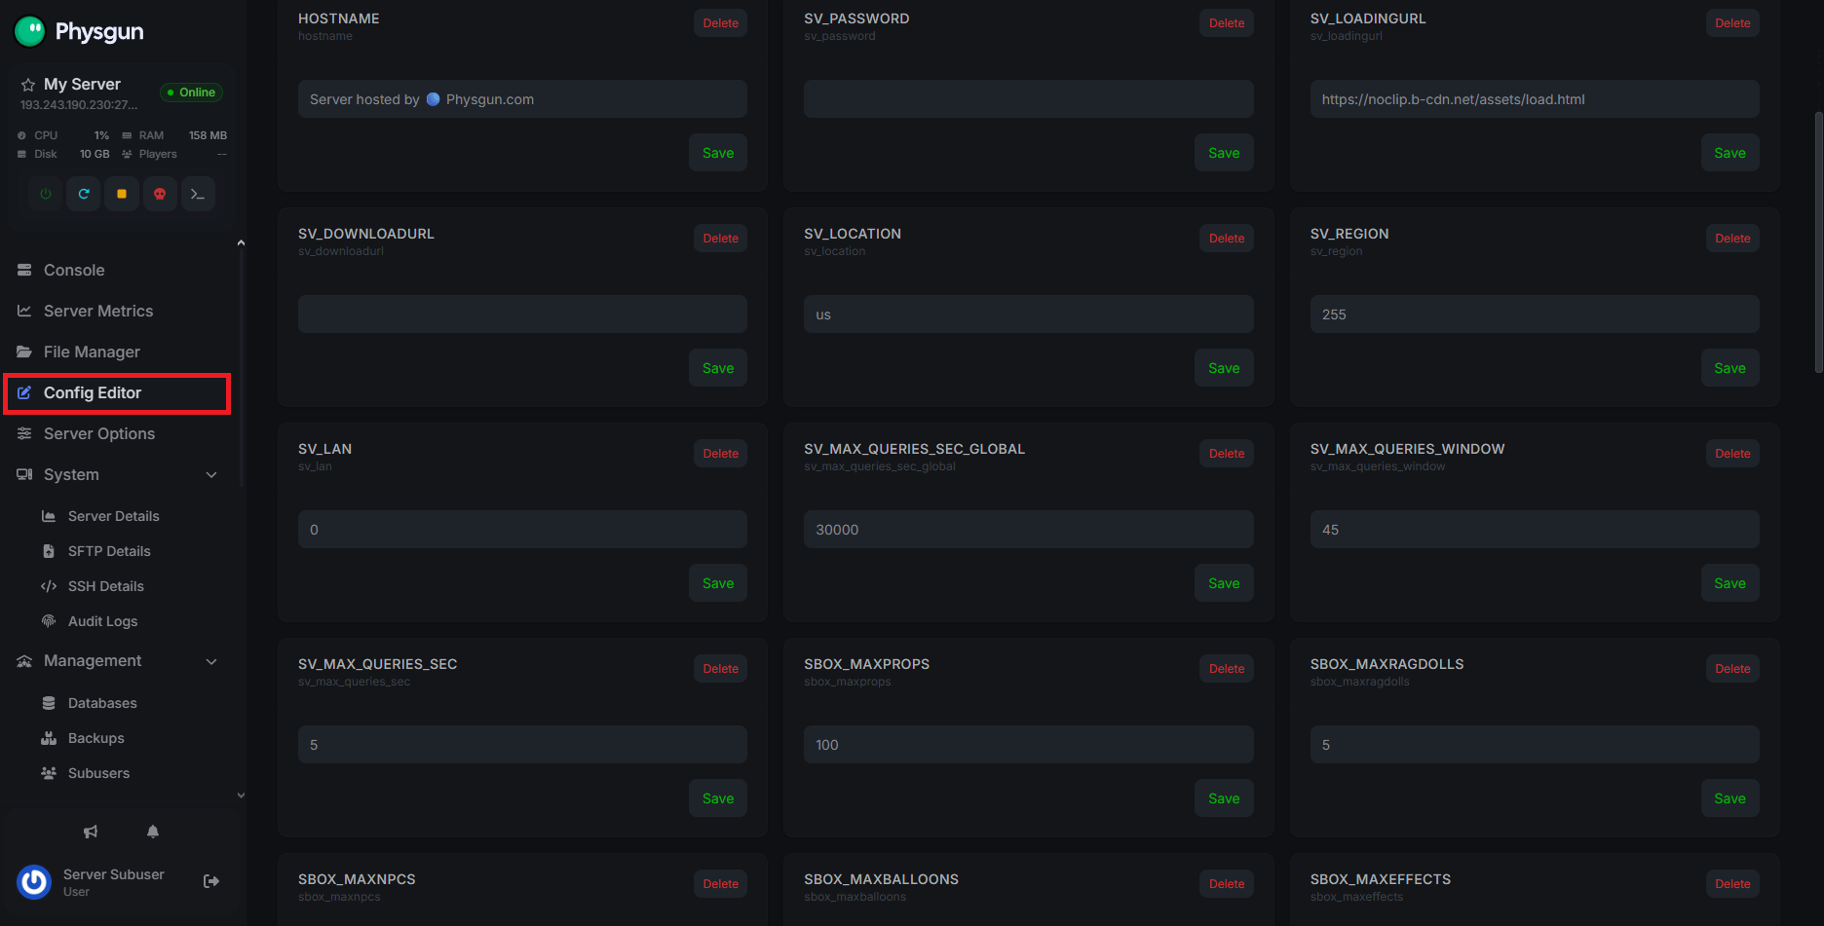Click the SV_LOADINGURL URL field
The height and width of the screenshot is (926, 1824).
pyautogui.click(x=1535, y=99)
